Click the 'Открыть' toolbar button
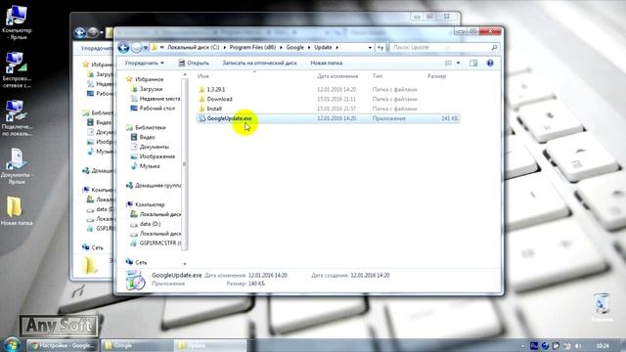Screen dimensions: 626x352 click(x=194, y=63)
